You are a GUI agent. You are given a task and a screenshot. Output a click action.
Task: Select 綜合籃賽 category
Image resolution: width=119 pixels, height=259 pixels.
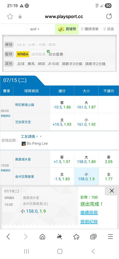click(x=56, y=54)
